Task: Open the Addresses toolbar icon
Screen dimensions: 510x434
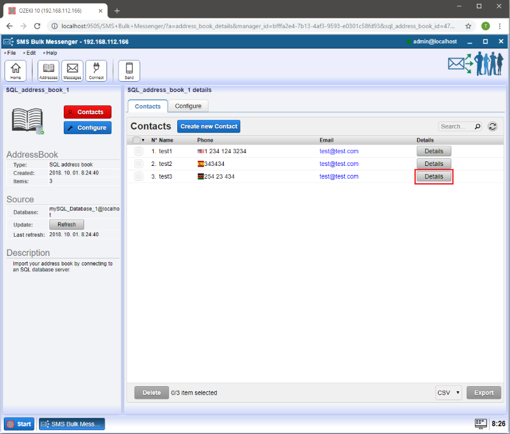Action: pyautogui.click(x=48, y=70)
